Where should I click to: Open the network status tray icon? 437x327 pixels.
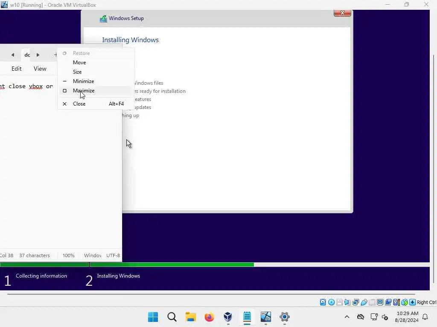click(374, 317)
